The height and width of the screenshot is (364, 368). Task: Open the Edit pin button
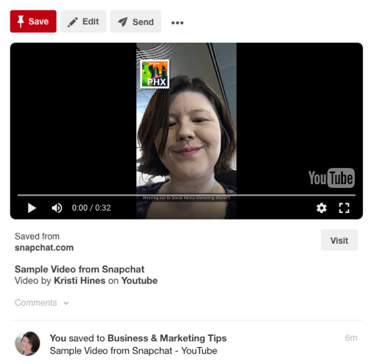pyautogui.click(x=83, y=21)
